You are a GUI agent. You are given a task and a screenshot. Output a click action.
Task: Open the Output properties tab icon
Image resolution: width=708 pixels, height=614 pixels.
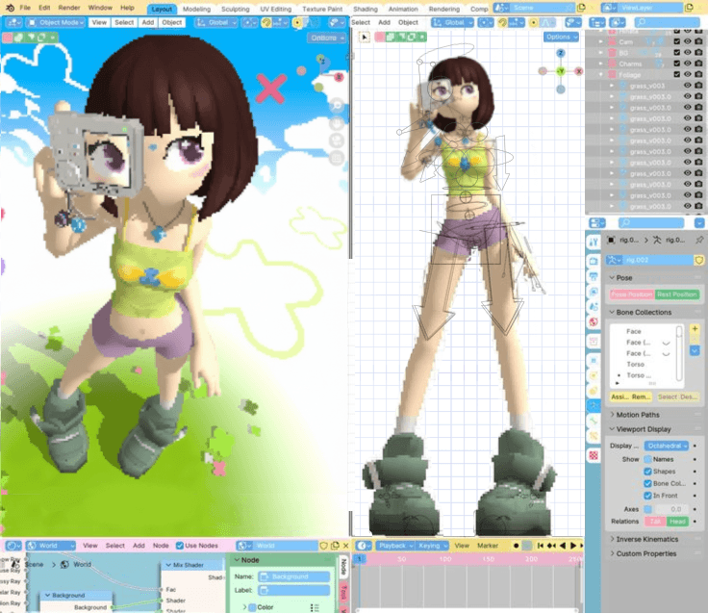pyautogui.click(x=594, y=276)
